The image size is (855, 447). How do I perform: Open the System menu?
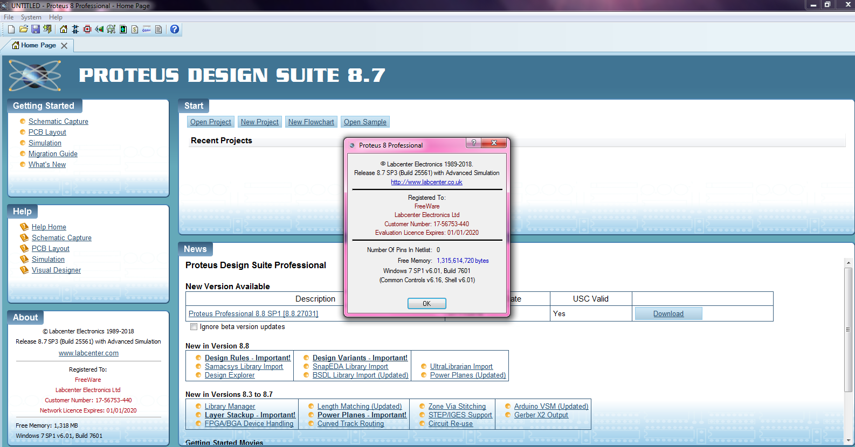click(31, 17)
